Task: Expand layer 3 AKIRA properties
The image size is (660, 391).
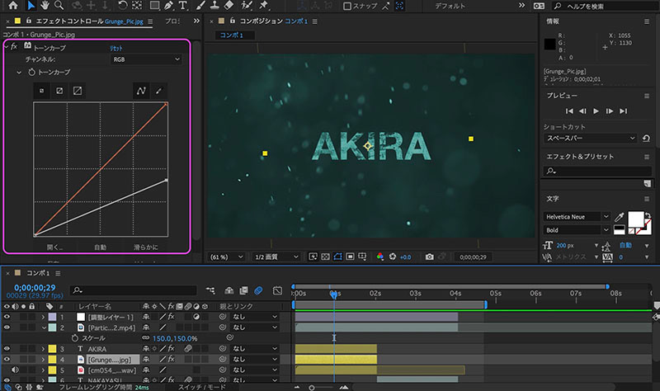Action: tap(43, 348)
